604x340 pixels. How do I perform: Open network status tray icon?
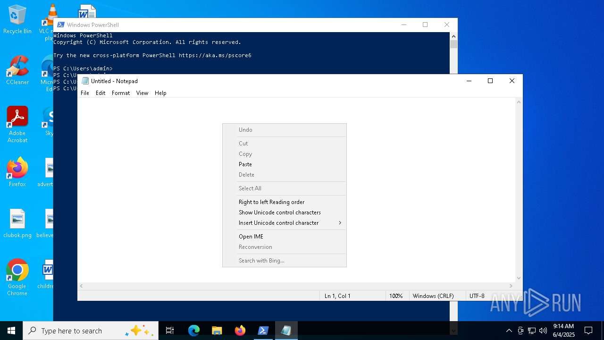pyautogui.click(x=532, y=331)
